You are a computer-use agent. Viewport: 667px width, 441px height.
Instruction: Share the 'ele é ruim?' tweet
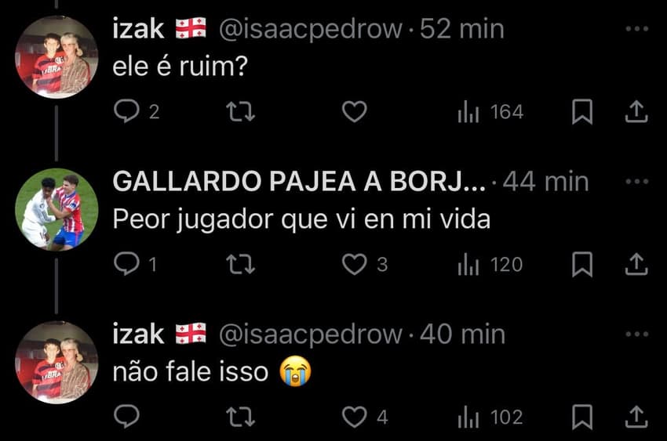636,112
